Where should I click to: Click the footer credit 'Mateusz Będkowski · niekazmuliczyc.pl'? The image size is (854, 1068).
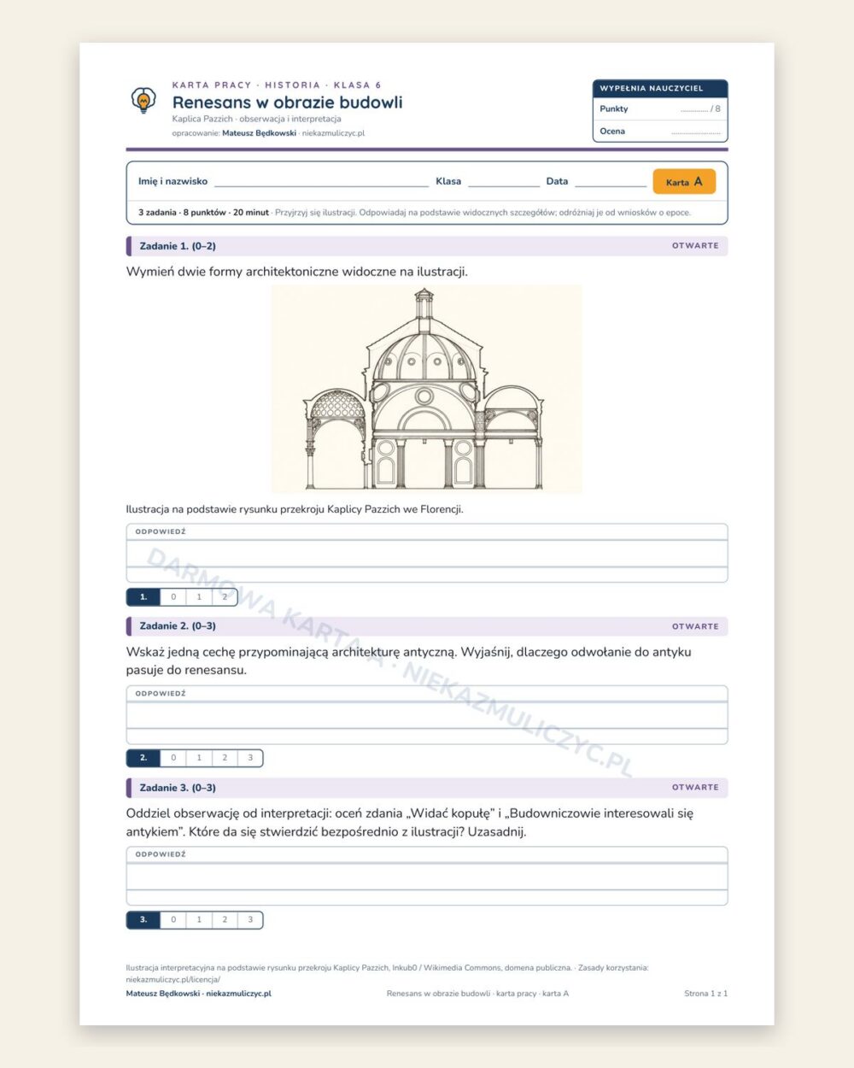(199, 995)
